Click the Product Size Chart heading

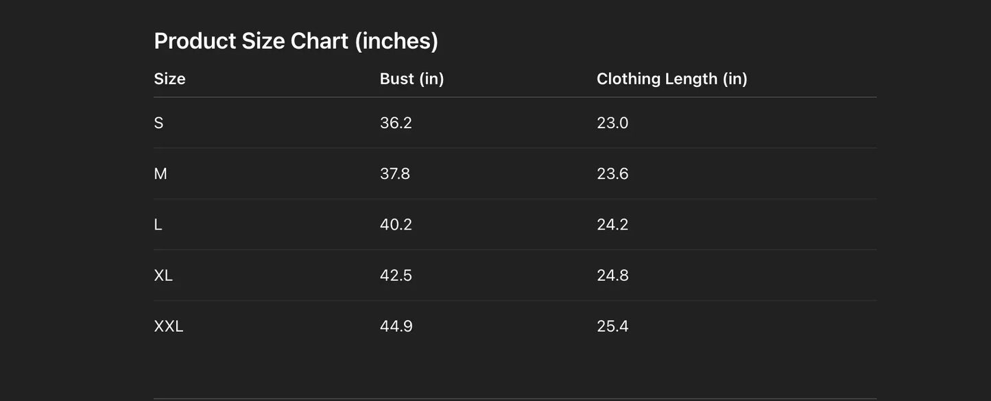[x=296, y=41]
